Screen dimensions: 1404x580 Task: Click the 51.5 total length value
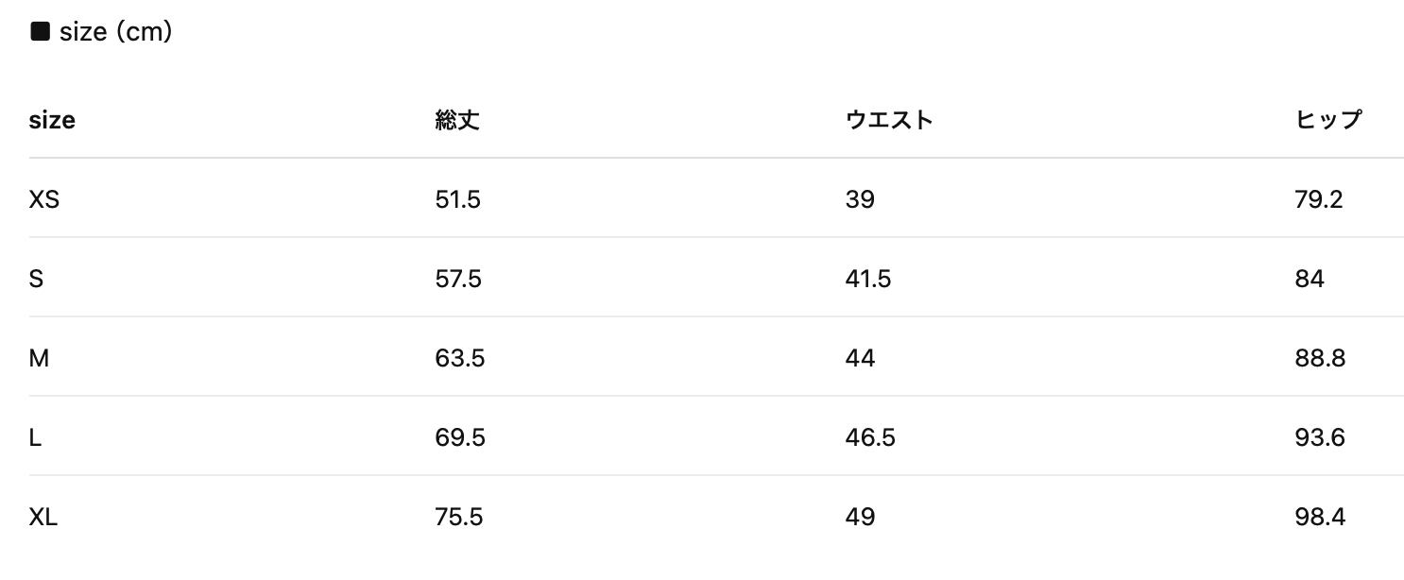[x=457, y=199]
